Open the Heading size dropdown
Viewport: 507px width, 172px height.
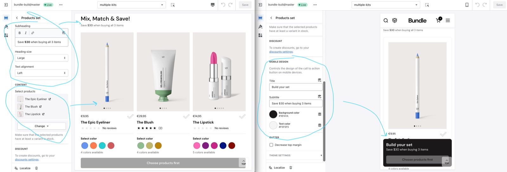click(42, 58)
